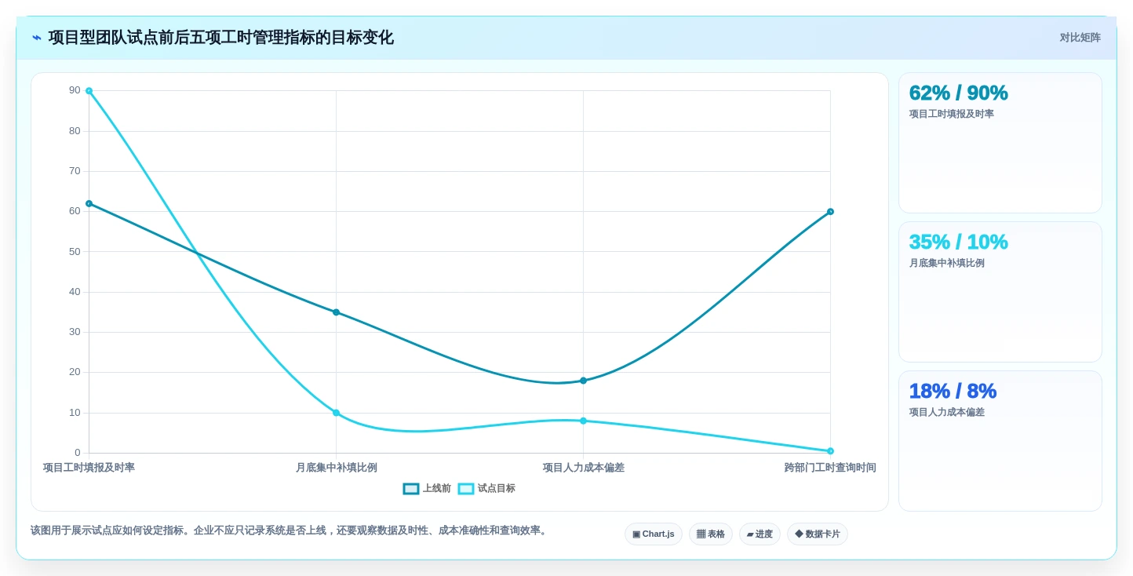Click the 上线前 legend color box
The height and width of the screenshot is (576, 1133).
[411, 488]
